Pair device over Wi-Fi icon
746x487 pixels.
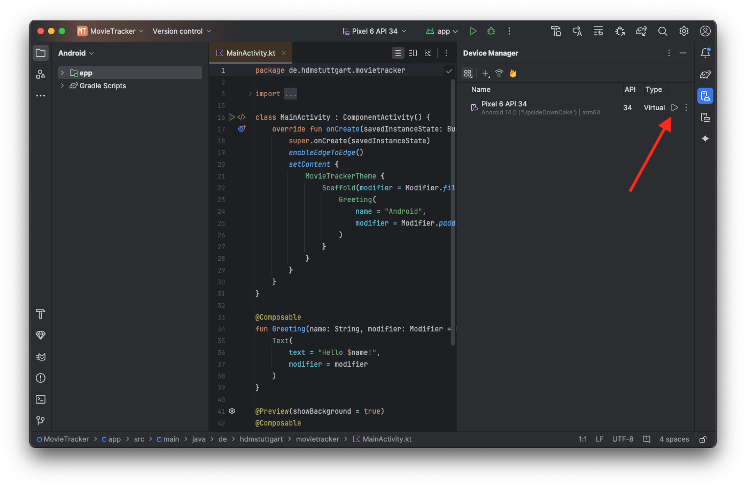click(x=499, y=73)
